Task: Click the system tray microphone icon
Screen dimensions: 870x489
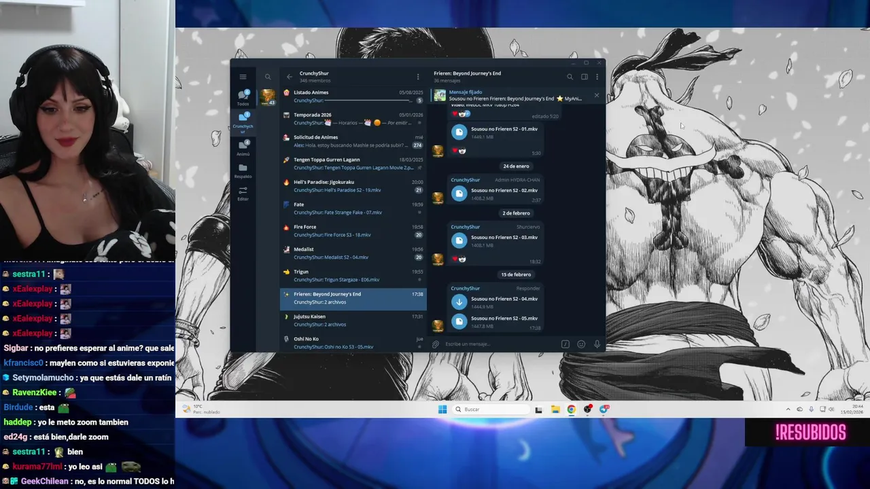Action: click(811, 409)
